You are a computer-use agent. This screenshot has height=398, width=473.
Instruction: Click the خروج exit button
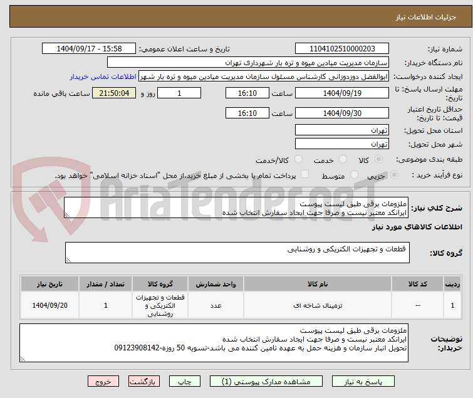(x=103, y=382)
